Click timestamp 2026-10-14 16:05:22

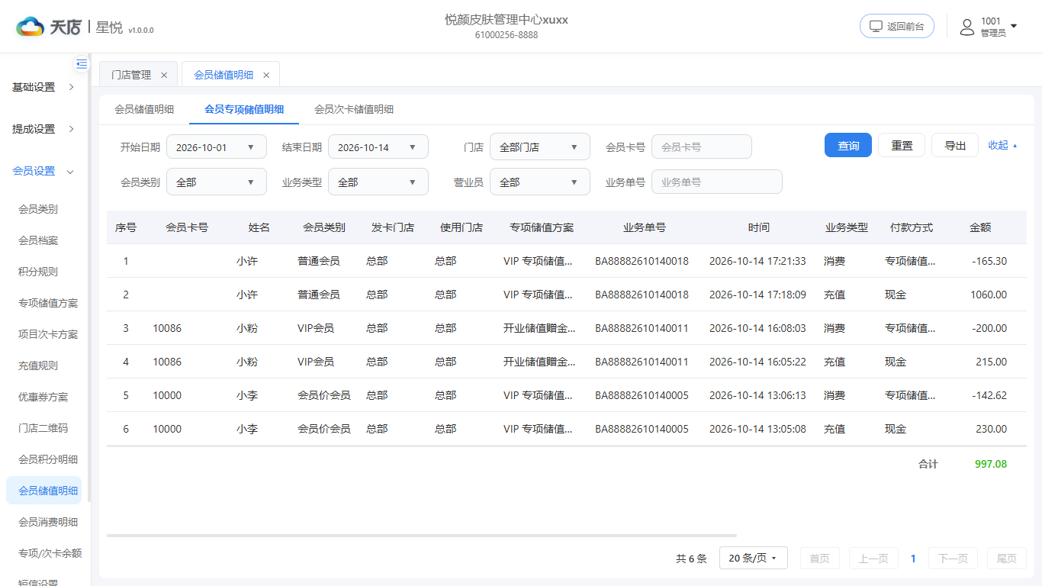pyautogui.click(x=757, y=362)
